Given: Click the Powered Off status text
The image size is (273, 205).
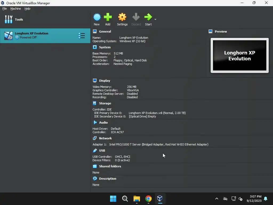Looking at the screenshot, I should (28, 37).
